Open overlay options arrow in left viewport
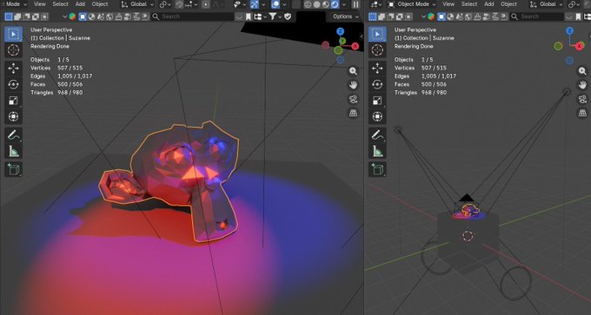591x315 pixels. (x=284, y=4)
